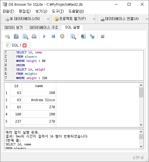
Task: Select the SQL 1 editor tab
Action: click(17, 45)
